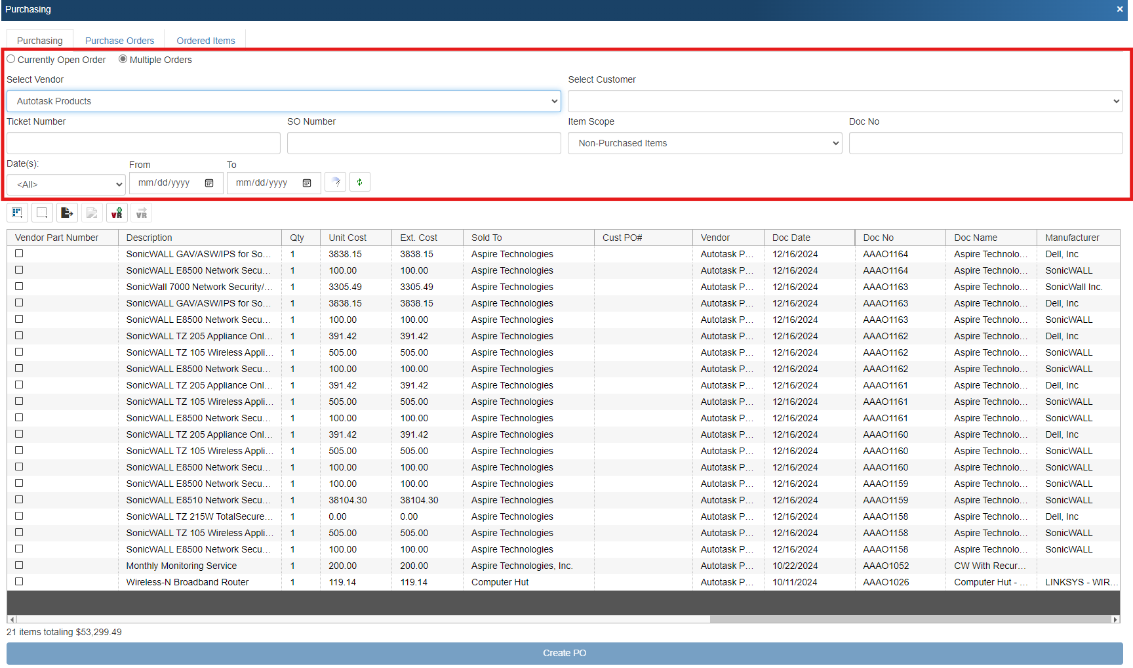Check the Monthly Monitoring Service row checkbox
This screenshot has width=1133, height=668.
click(x=19, y=565)
